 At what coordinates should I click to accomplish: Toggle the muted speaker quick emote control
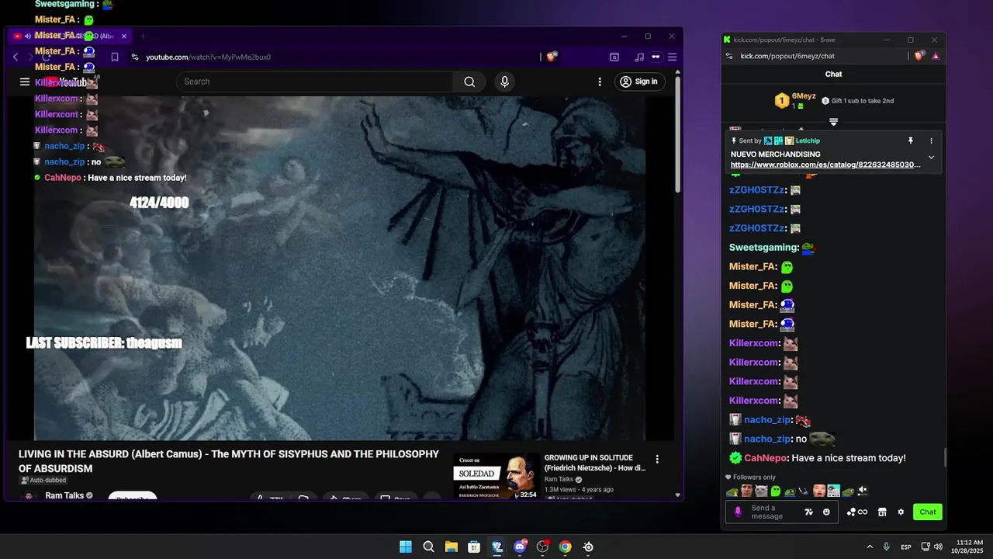coord(863,491)
